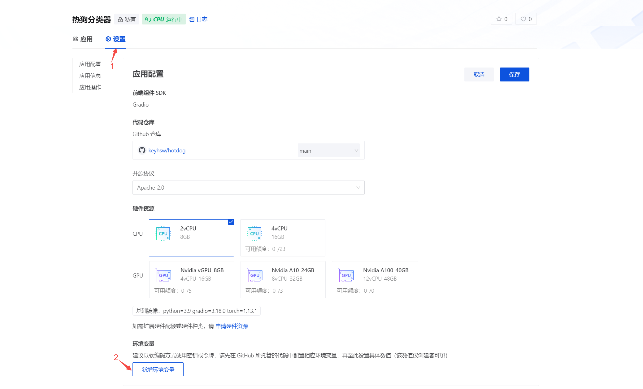This screenshot has width=643, height=389.
Task: Open the main branch dropdown
Action: [329, 151]
